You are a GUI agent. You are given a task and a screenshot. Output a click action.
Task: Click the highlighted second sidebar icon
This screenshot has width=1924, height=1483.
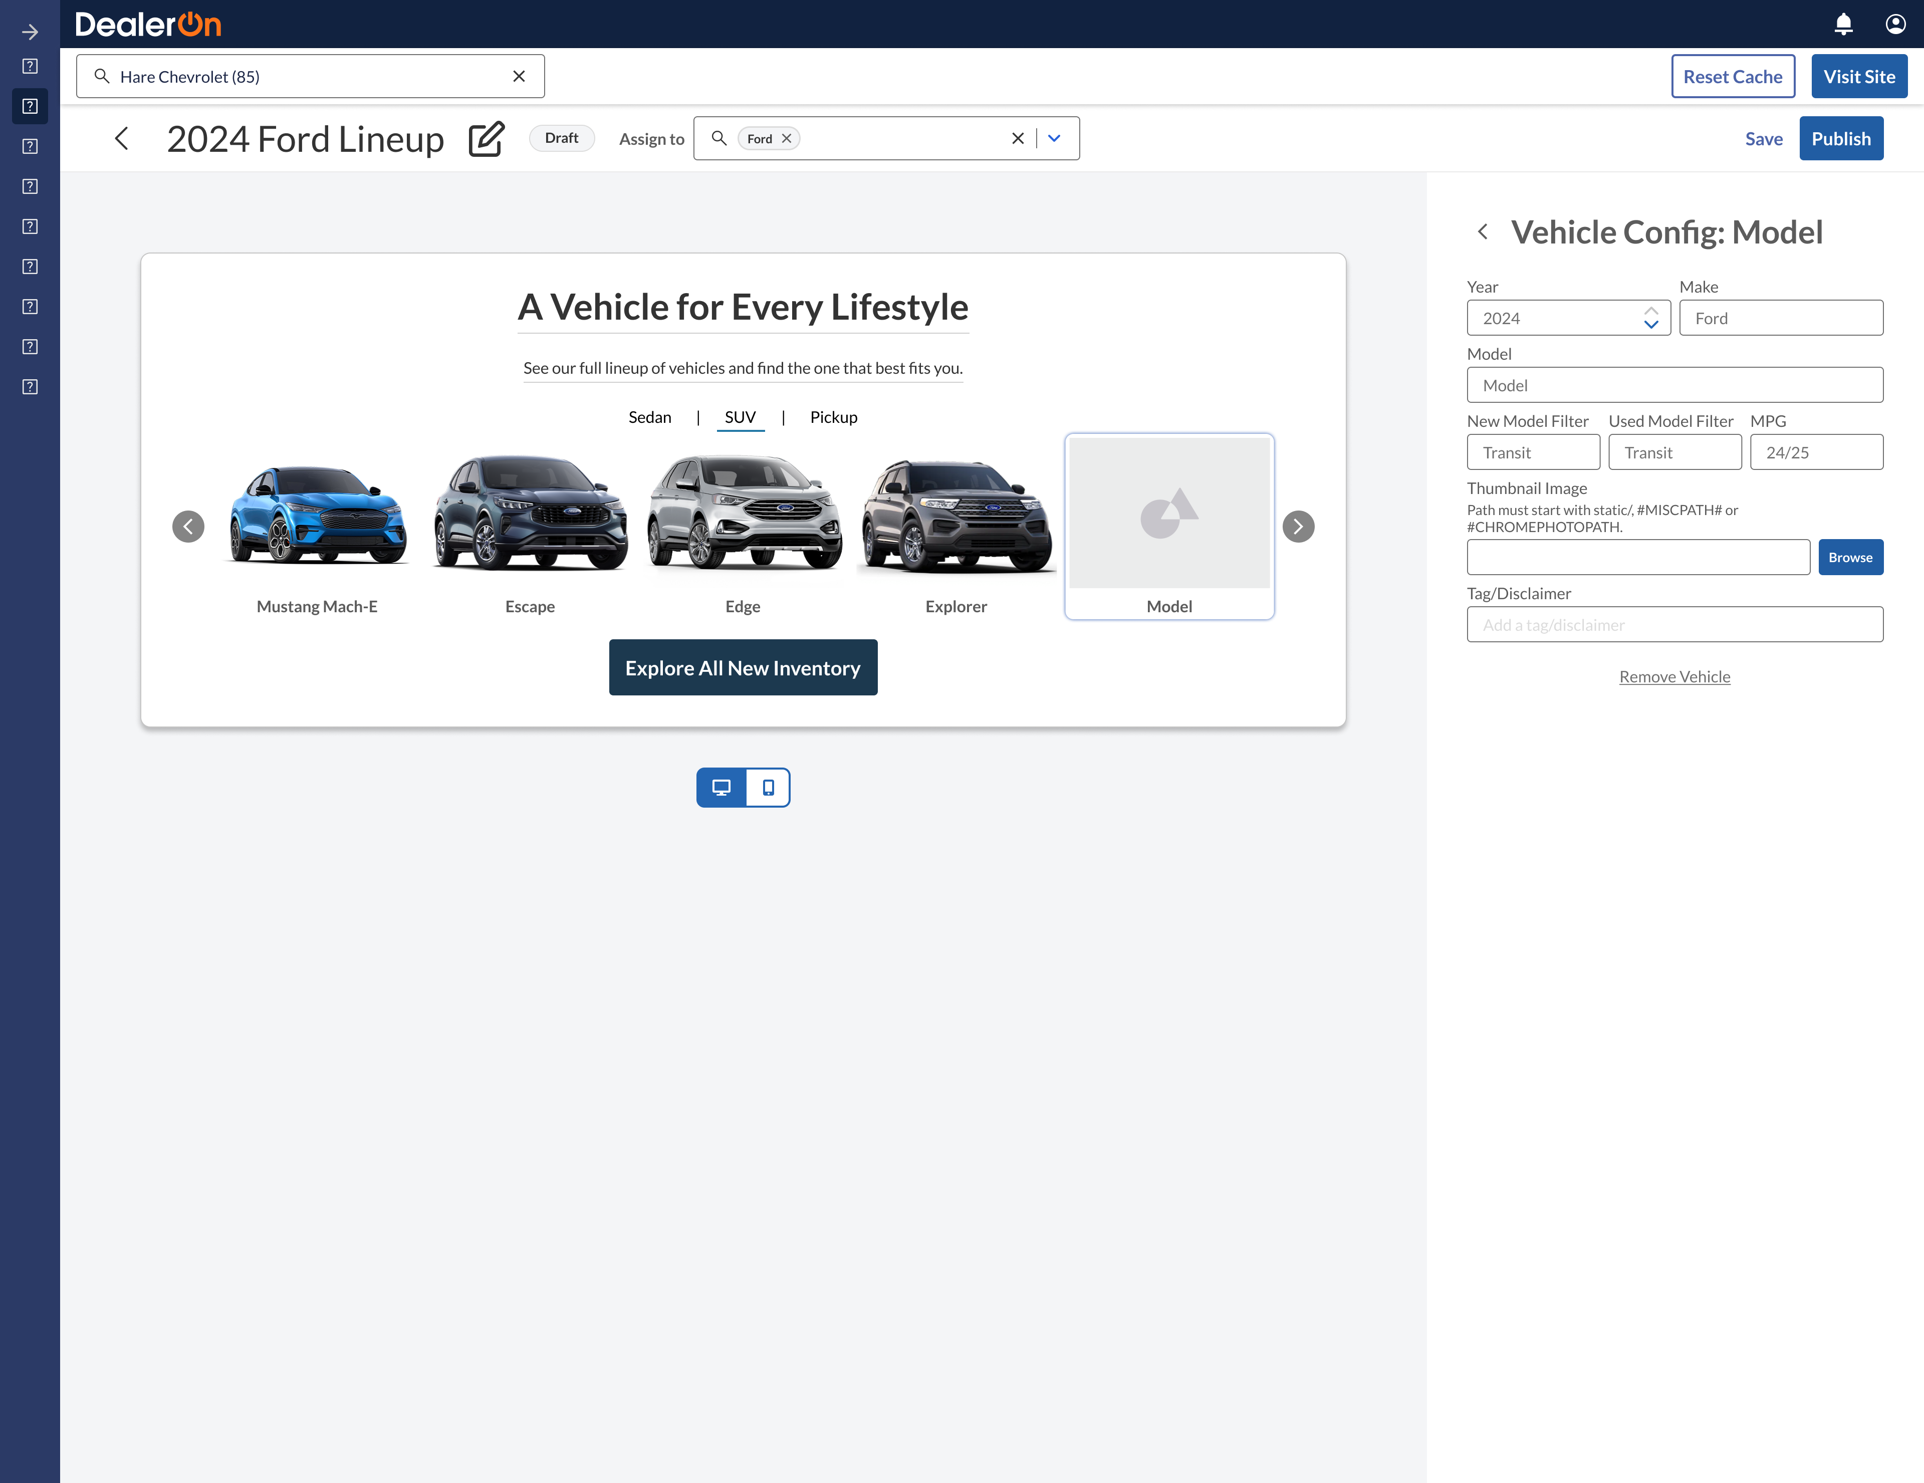click(30, 107)
